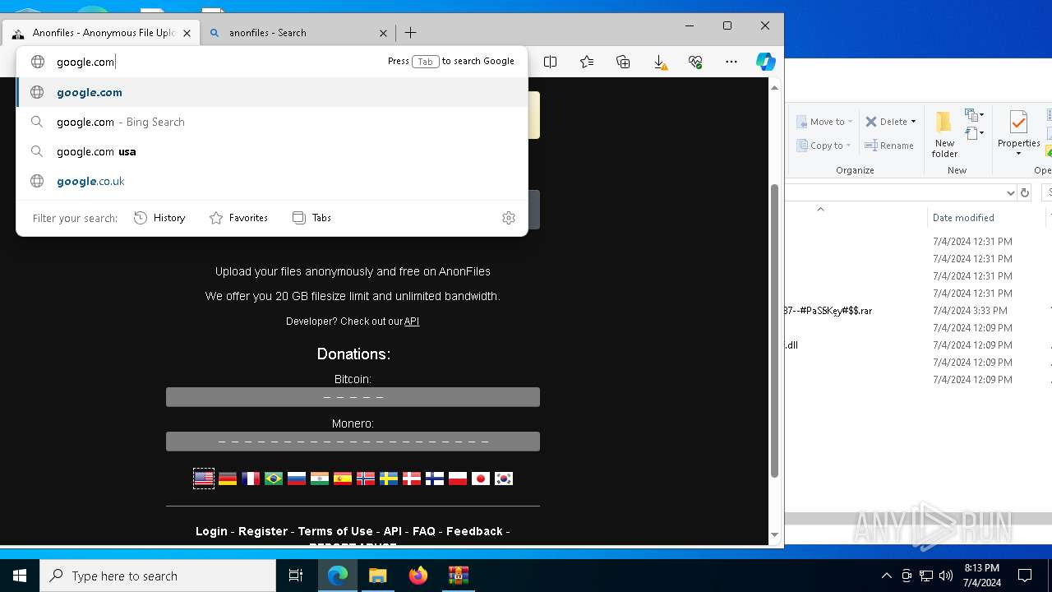Open the Register link

pyautogui.click(x=263, y=531)
